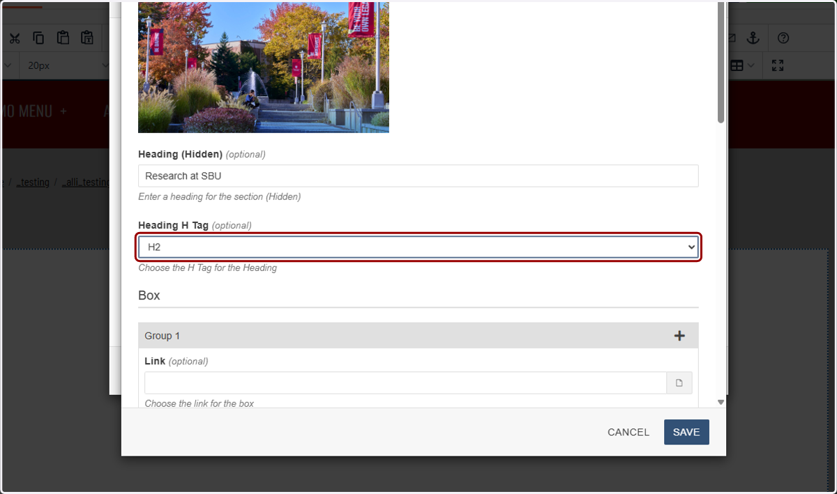Click the scrollbar down arrow in dialog
This screenshot has width=837, height=494.
pyautogui.click(x=721, y=402)
